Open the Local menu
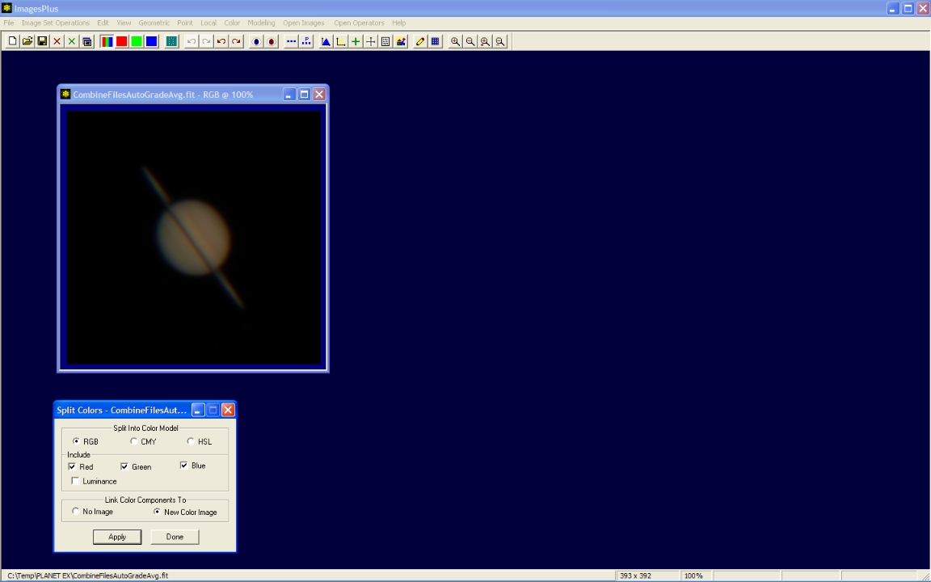The height and width of the screenshot is (582, 931). coord(209,23)
